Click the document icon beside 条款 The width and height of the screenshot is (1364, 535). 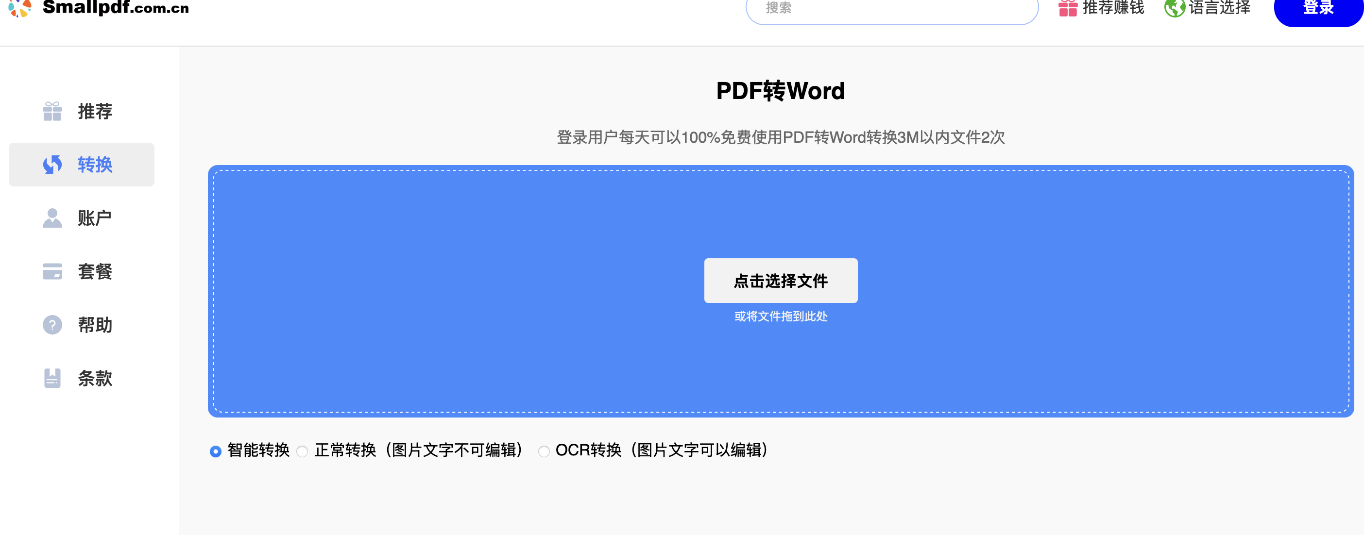click(52, 378)
